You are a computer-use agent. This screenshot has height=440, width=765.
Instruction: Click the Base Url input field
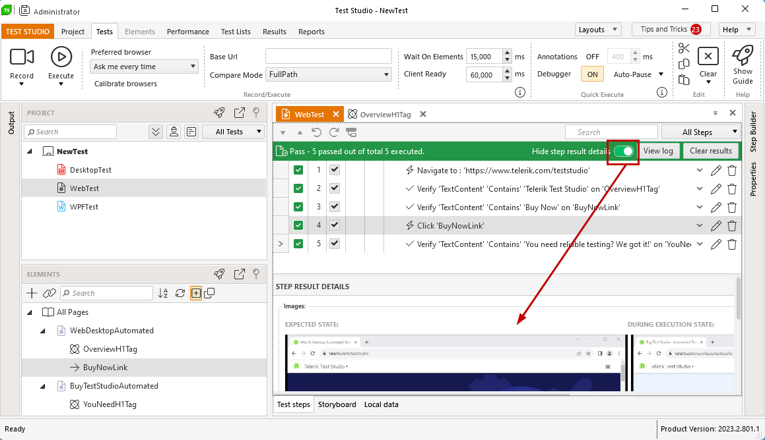328,57
